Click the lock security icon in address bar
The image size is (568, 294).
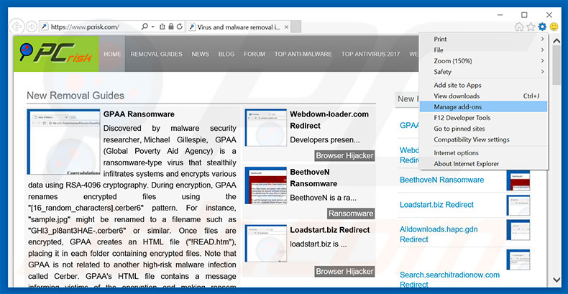tap(170, 27)
